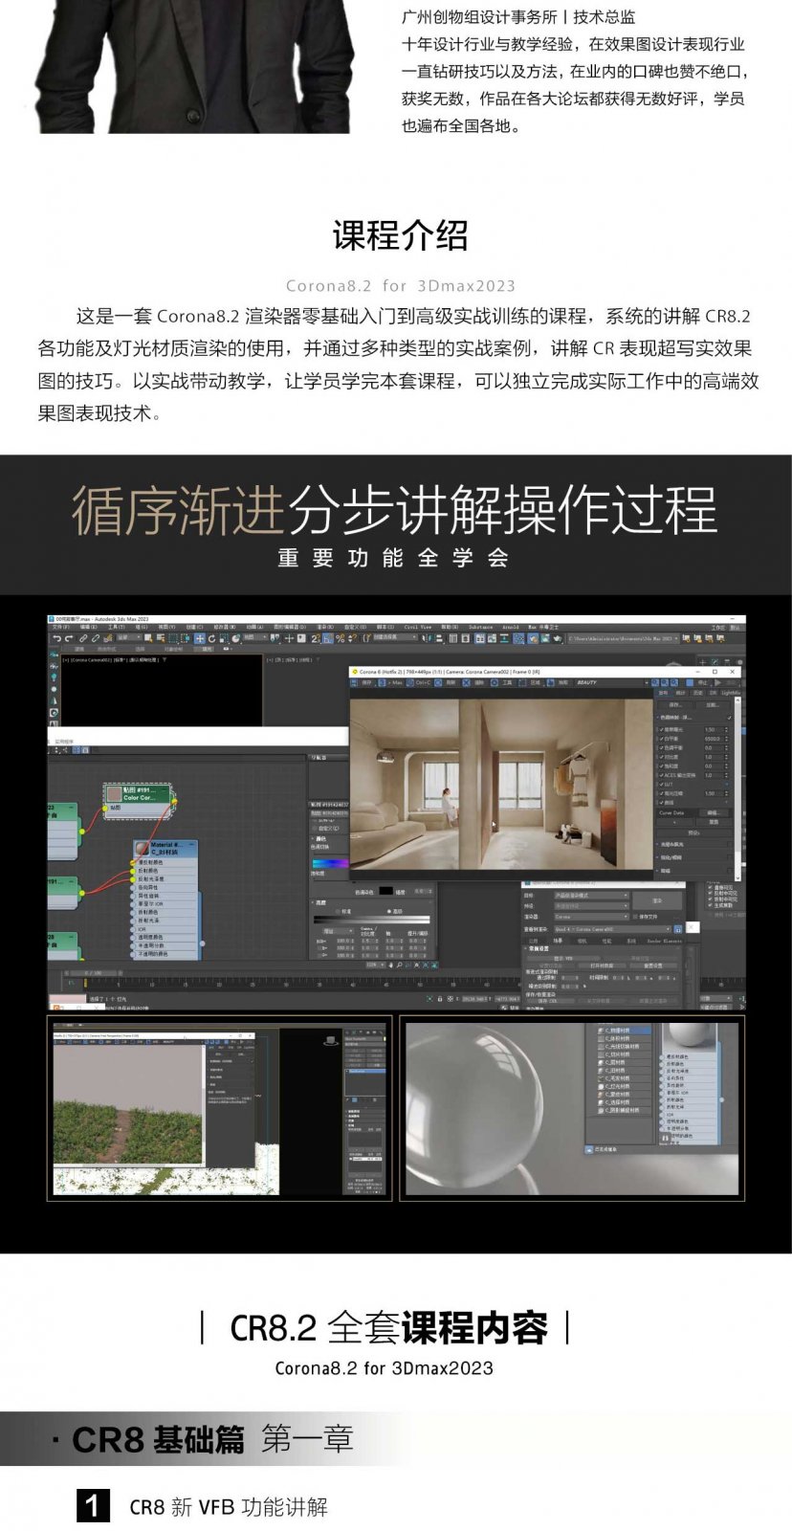
Task: Click the Undo arrow in 3ds Max toolbar
Action: 57,638
